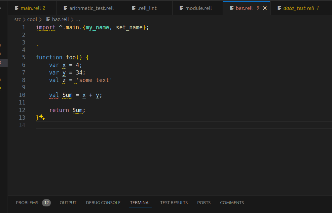Click the 'return' keyword on line 12

pyautogui.click(x=59, y=110)
